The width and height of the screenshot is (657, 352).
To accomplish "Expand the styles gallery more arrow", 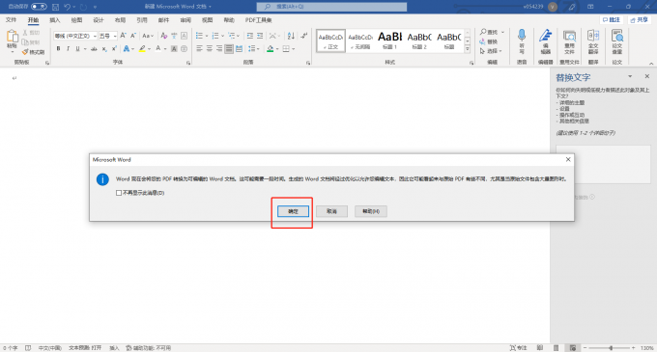I will [x=468, y=49].
